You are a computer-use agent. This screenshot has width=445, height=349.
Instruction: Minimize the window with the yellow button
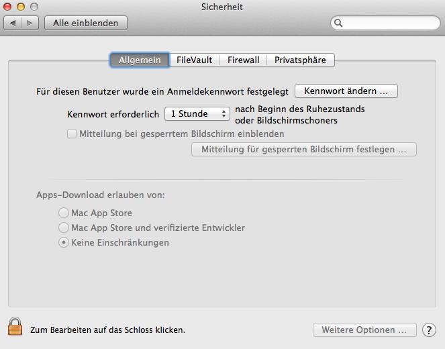point(21,7)
